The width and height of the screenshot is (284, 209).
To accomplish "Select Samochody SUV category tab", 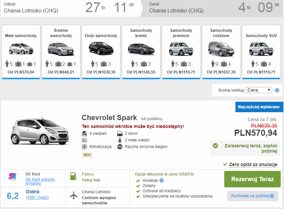I will pyautogui.click(x=261, y=52).
